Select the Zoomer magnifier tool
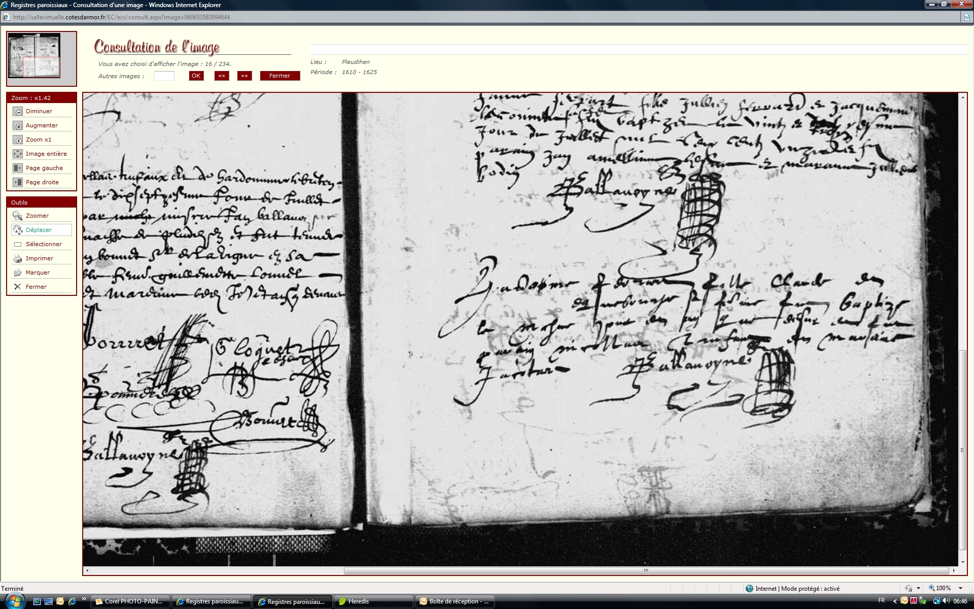The image size is (974, 609). pos(18,216)
